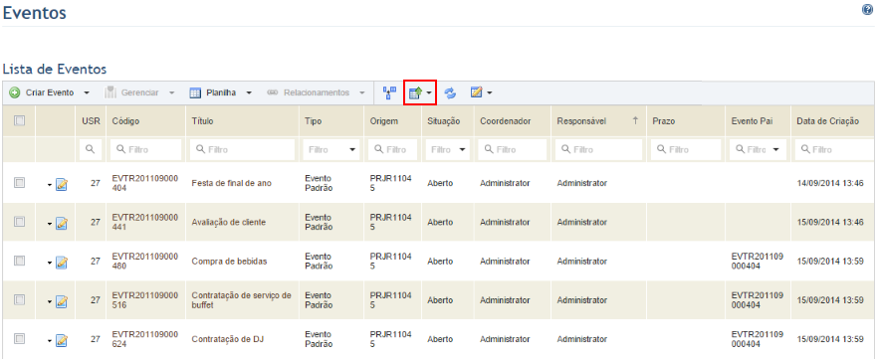Screen dimensions: 878x359
Task: Click the Código filter input
Action: coord(145,150)
